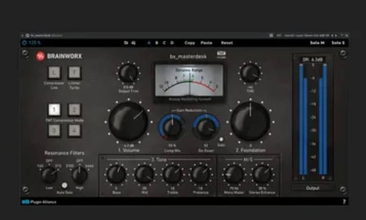The image size is (366, 220).
Task: Toggle the Auto Solo button
Action: (x=65, y=185)
